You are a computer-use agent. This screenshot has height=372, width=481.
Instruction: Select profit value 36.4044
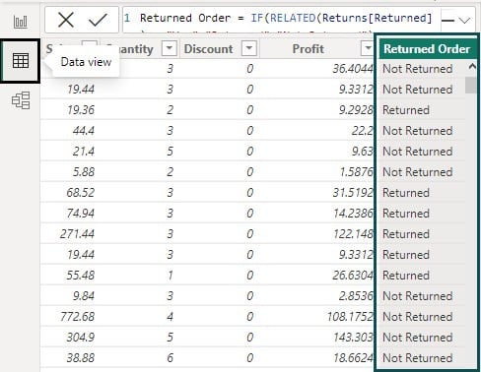coord(353,69)
